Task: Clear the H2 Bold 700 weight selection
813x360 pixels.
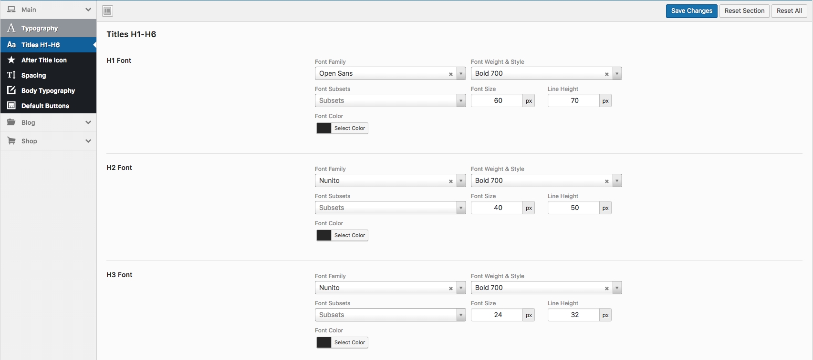Action: click(606, 181)
